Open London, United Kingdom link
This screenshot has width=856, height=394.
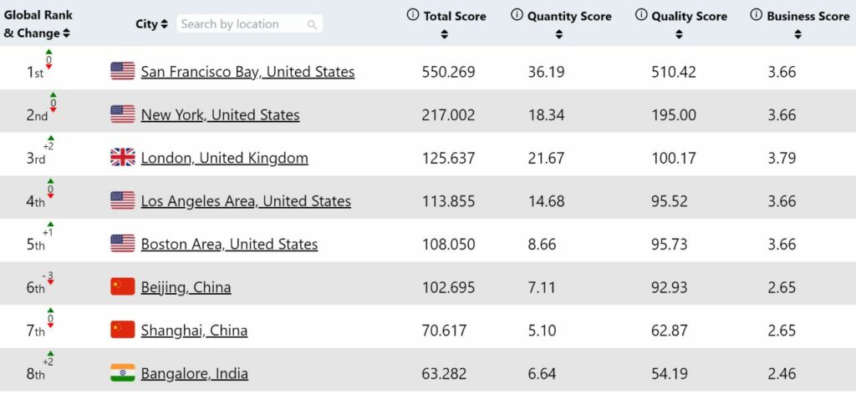click(224, 158)
